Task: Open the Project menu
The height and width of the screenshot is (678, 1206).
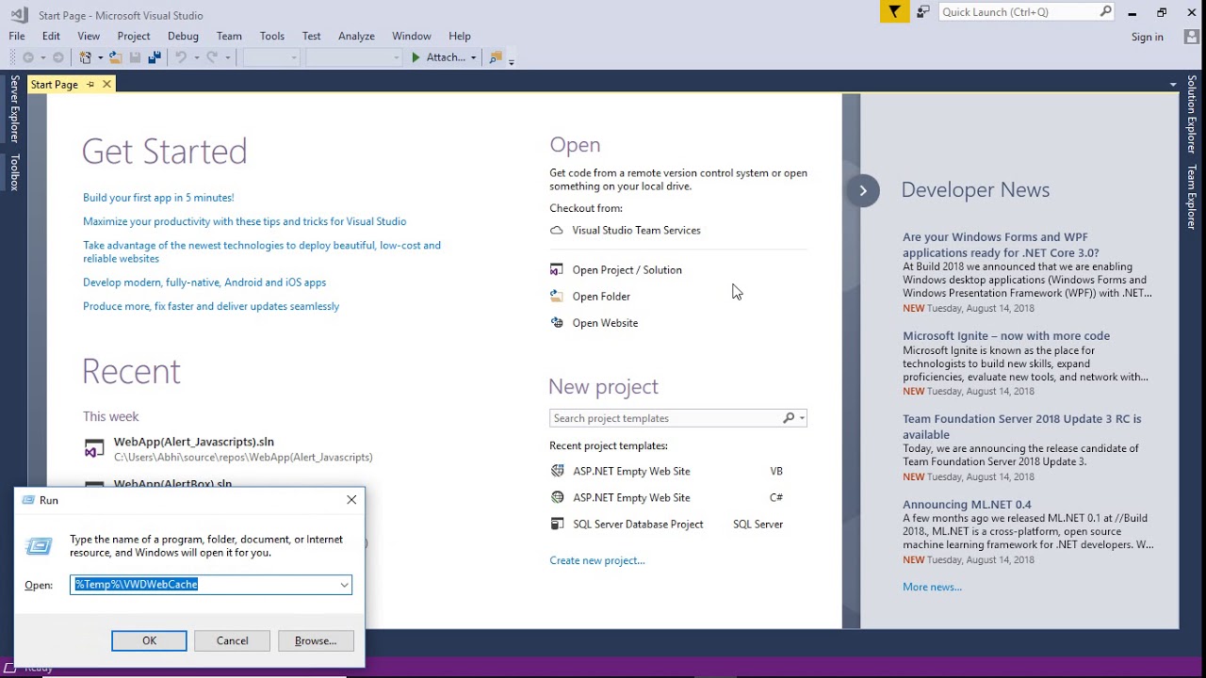Action: pos(134,36)
